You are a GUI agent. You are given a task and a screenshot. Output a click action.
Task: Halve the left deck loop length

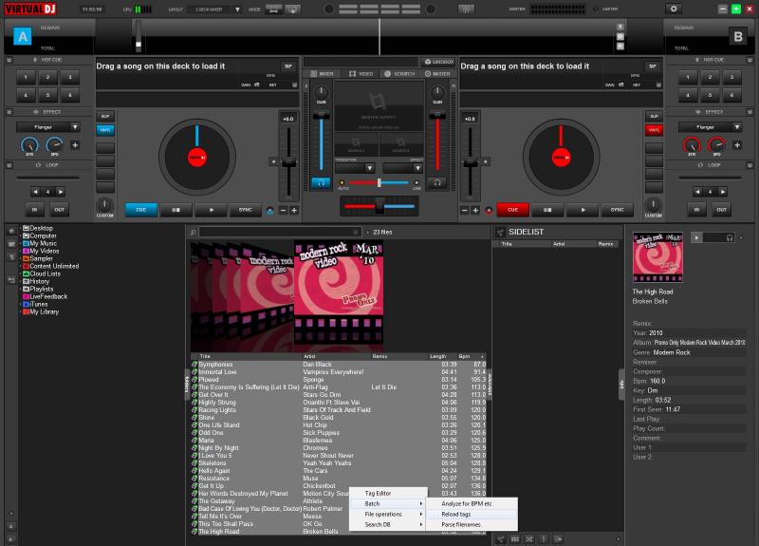coord(35,192)
